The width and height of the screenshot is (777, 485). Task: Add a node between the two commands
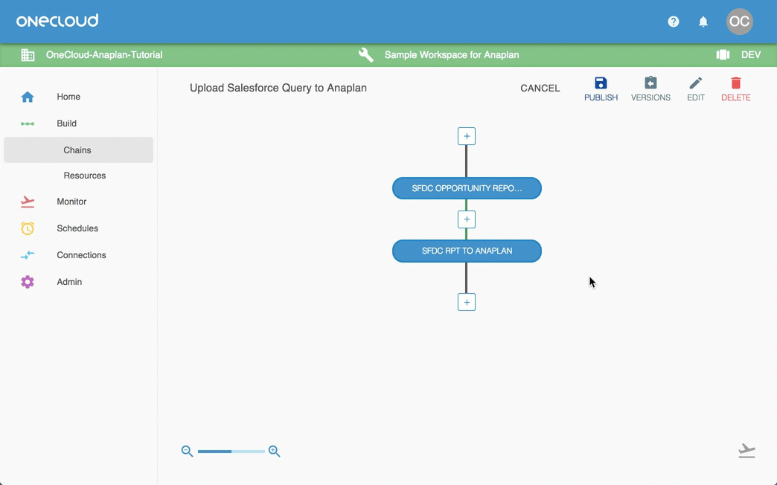tap(467, 219)
